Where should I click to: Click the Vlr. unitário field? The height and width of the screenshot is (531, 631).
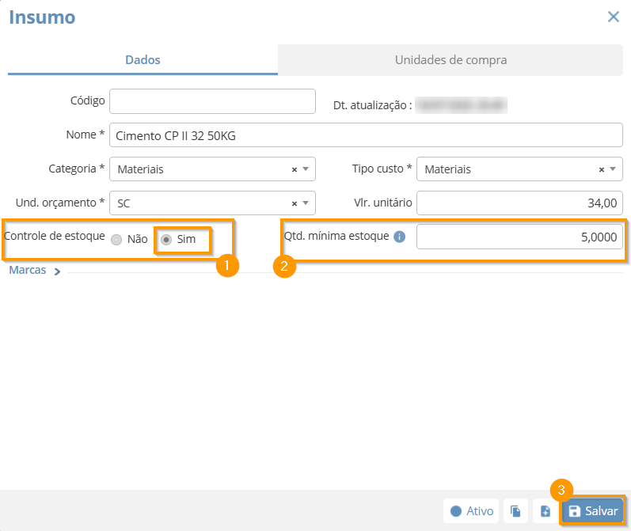[519, 203]
